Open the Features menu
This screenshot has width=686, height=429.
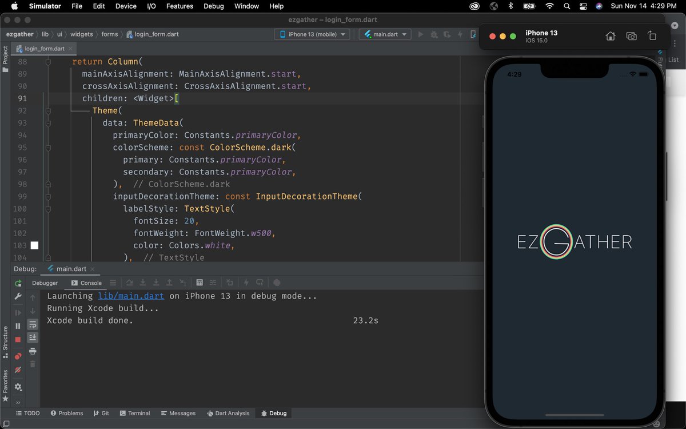180,6
